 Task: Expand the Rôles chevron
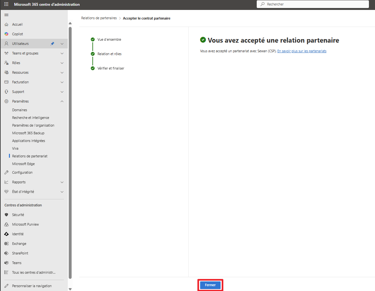pyautogui.click(x=62, y=63)
